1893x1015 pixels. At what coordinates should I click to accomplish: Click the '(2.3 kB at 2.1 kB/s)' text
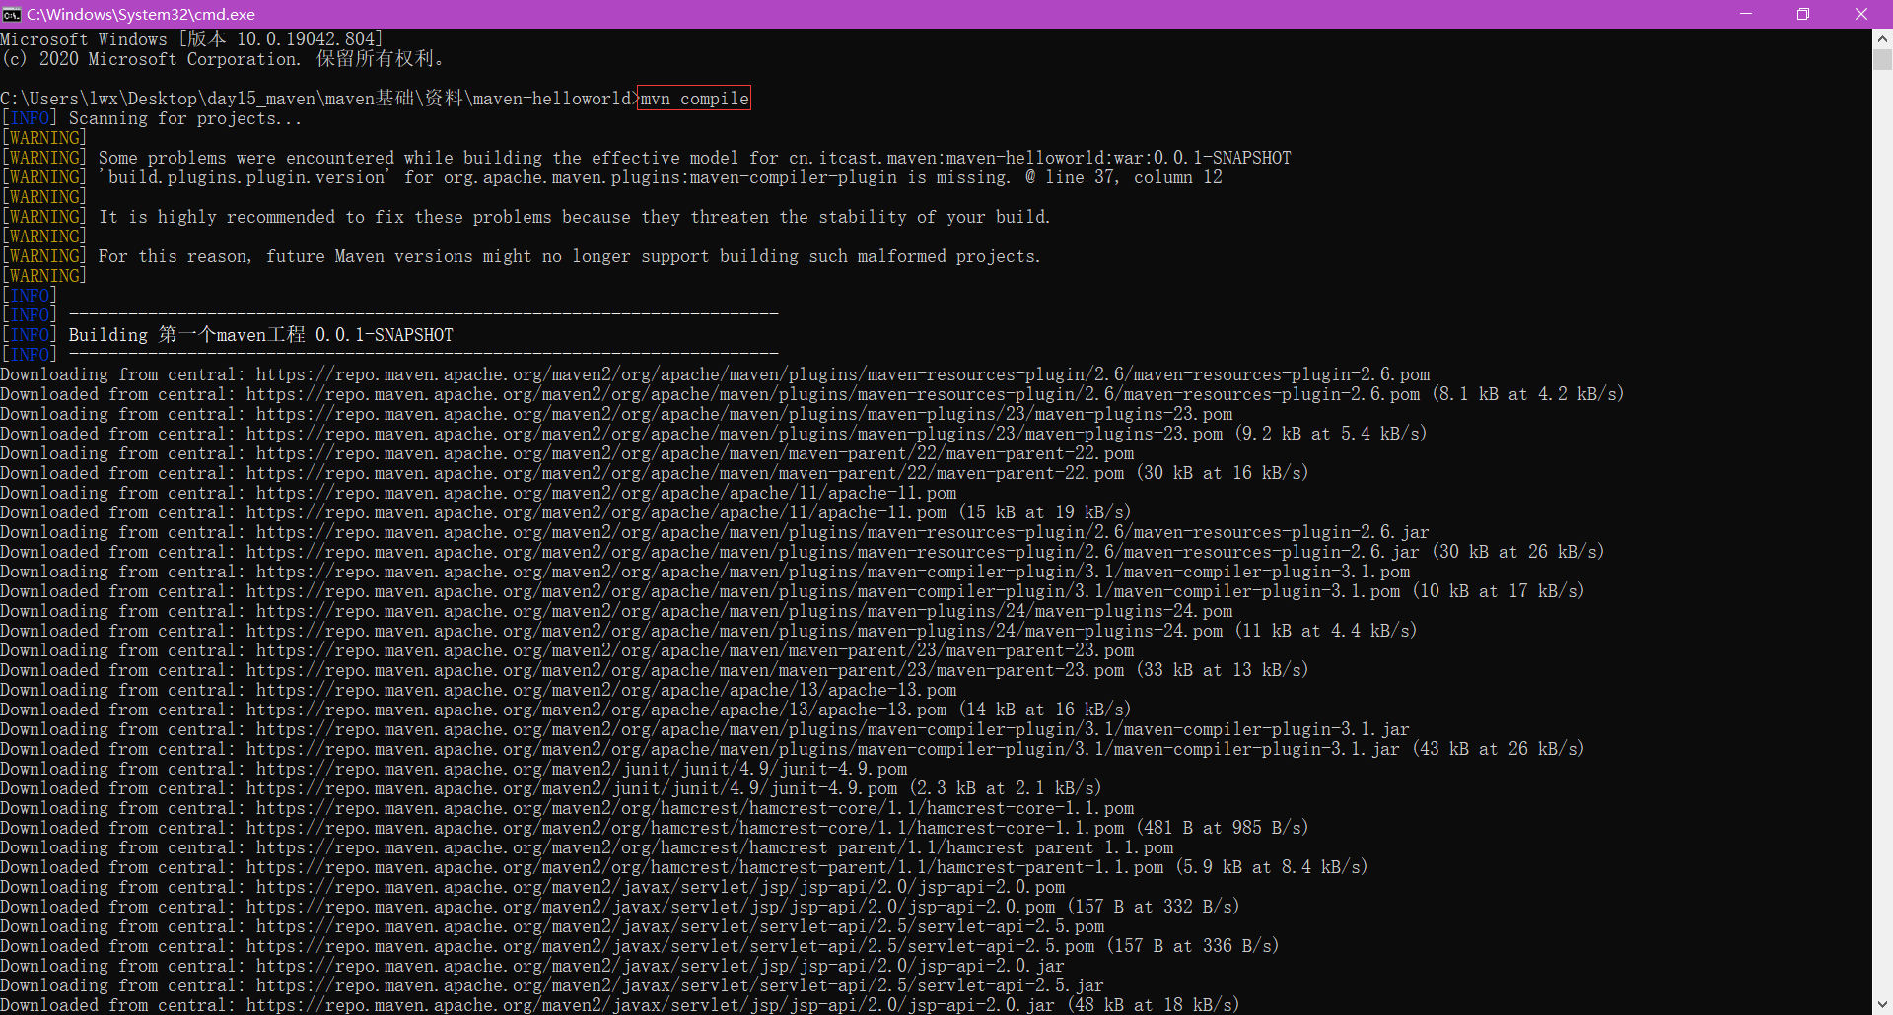[x=1006, y=788]
